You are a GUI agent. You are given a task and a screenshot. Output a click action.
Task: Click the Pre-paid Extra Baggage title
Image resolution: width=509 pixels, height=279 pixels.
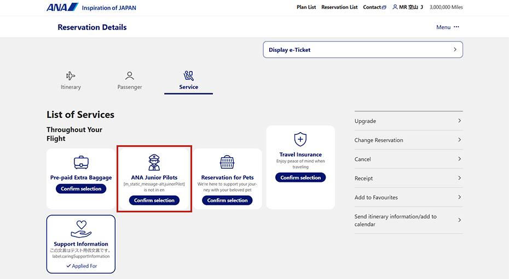(81, 177)
